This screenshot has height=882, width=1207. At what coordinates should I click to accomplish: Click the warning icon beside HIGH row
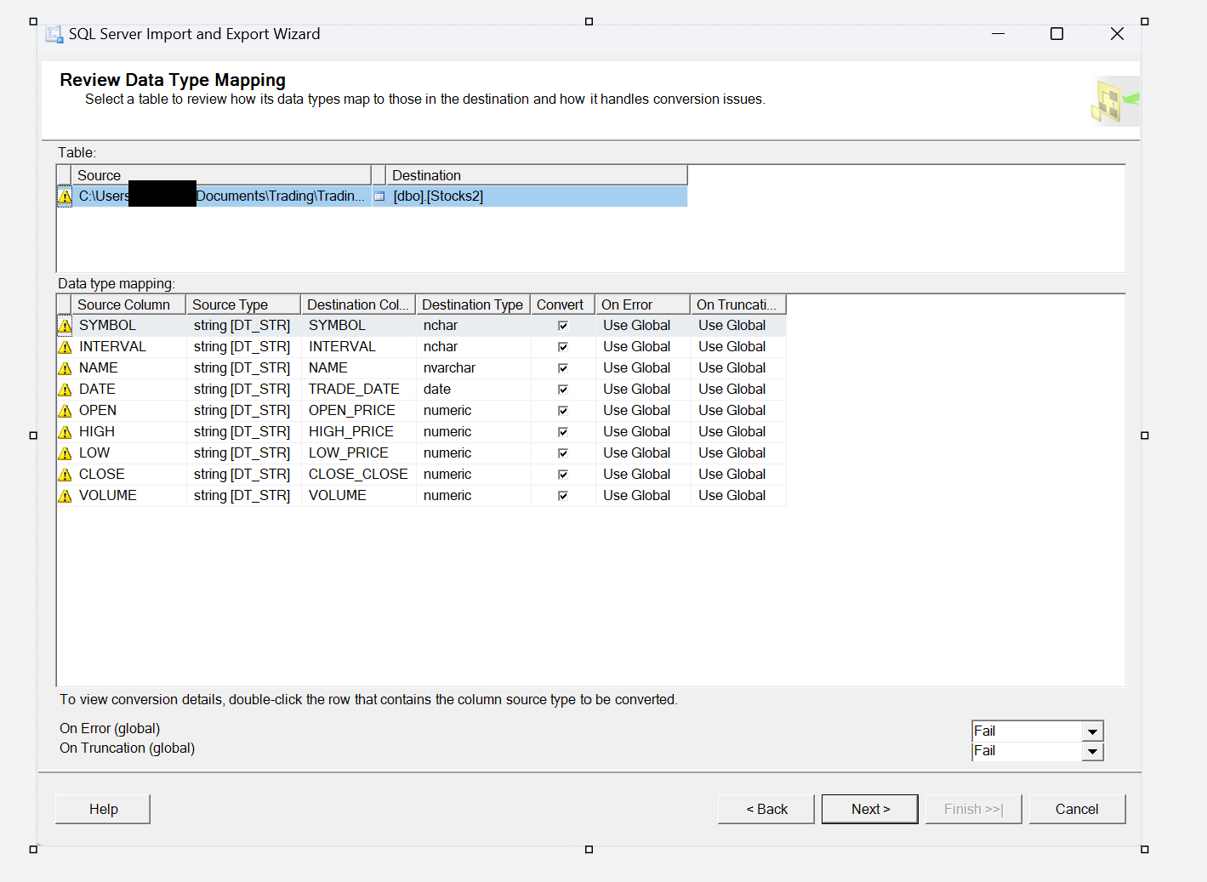[65, 432]
